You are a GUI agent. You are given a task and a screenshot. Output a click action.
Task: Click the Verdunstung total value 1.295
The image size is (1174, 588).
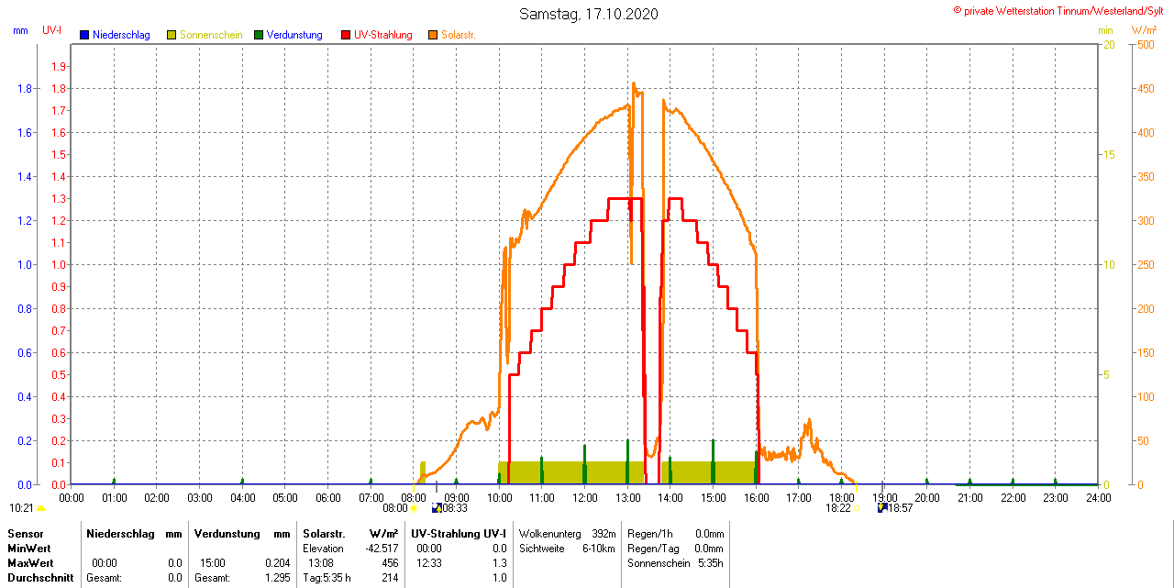(276, 578)
